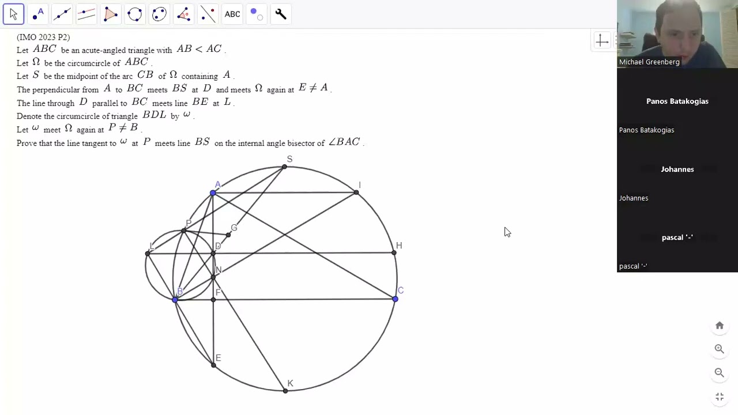Click point P on the circles' intersection
738x415 pixels.
tap(183, 231)
